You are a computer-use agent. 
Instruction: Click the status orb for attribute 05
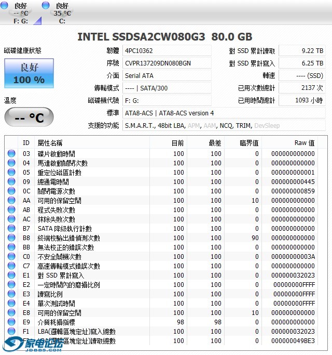[11, 173]
